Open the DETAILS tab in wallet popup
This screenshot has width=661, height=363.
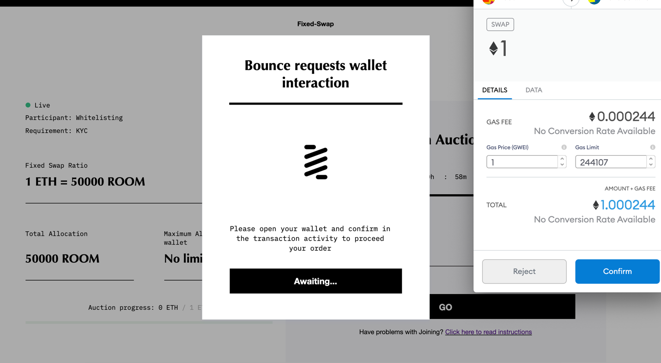[x=494, y=90]
